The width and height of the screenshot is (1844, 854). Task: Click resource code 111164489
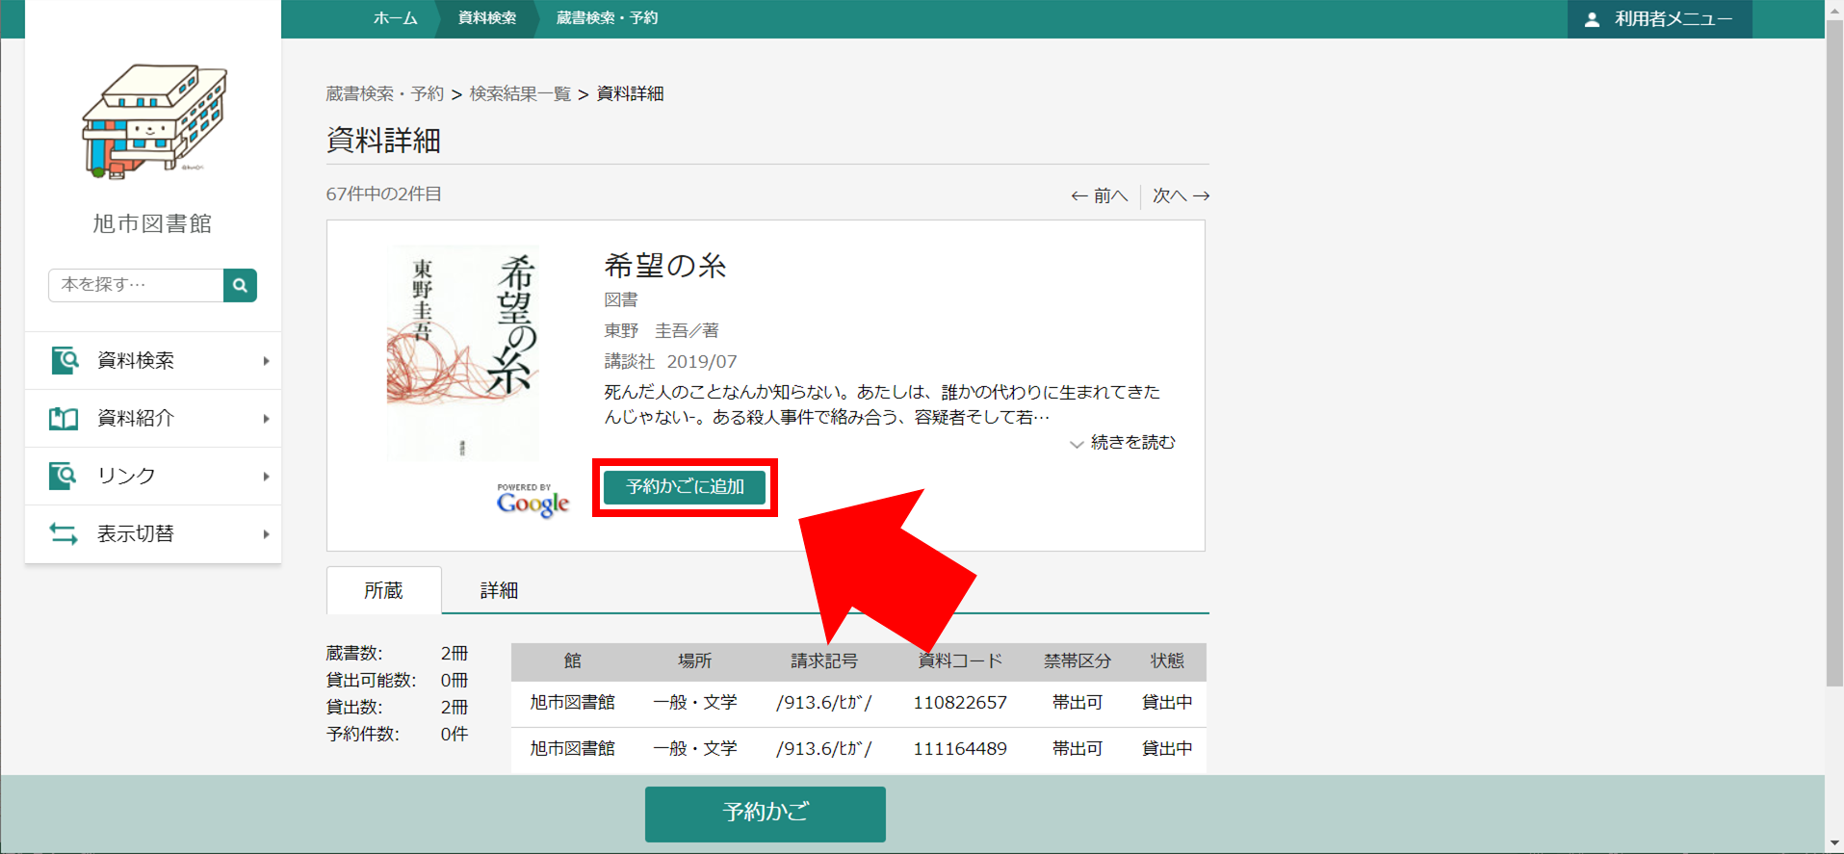[960, 749]
